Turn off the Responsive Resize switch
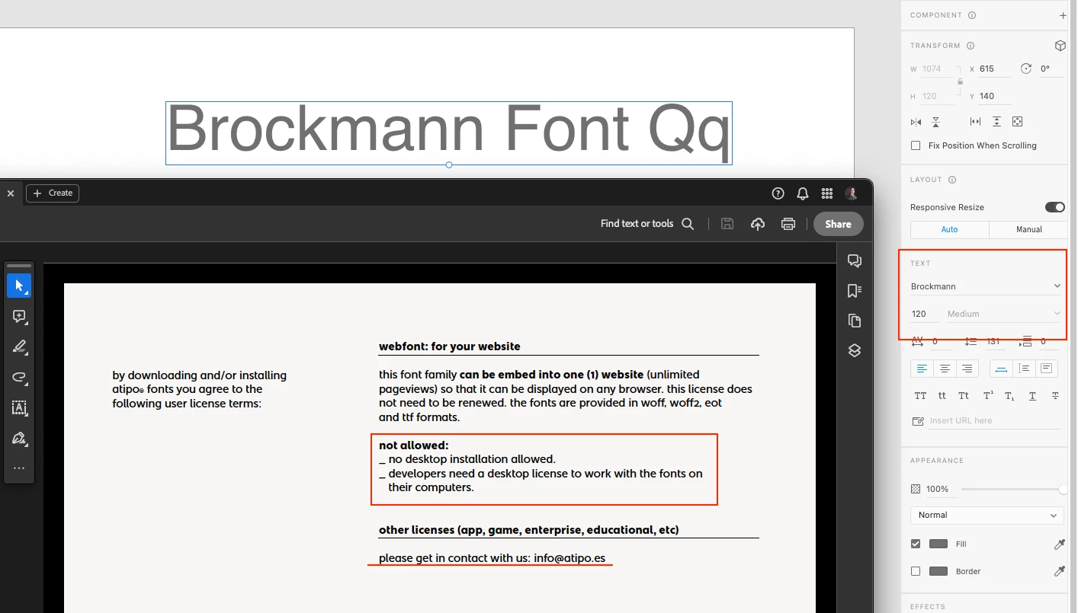Image resolution: width=1078 pixels, height=613 pixels. [x=1055, y=207]
